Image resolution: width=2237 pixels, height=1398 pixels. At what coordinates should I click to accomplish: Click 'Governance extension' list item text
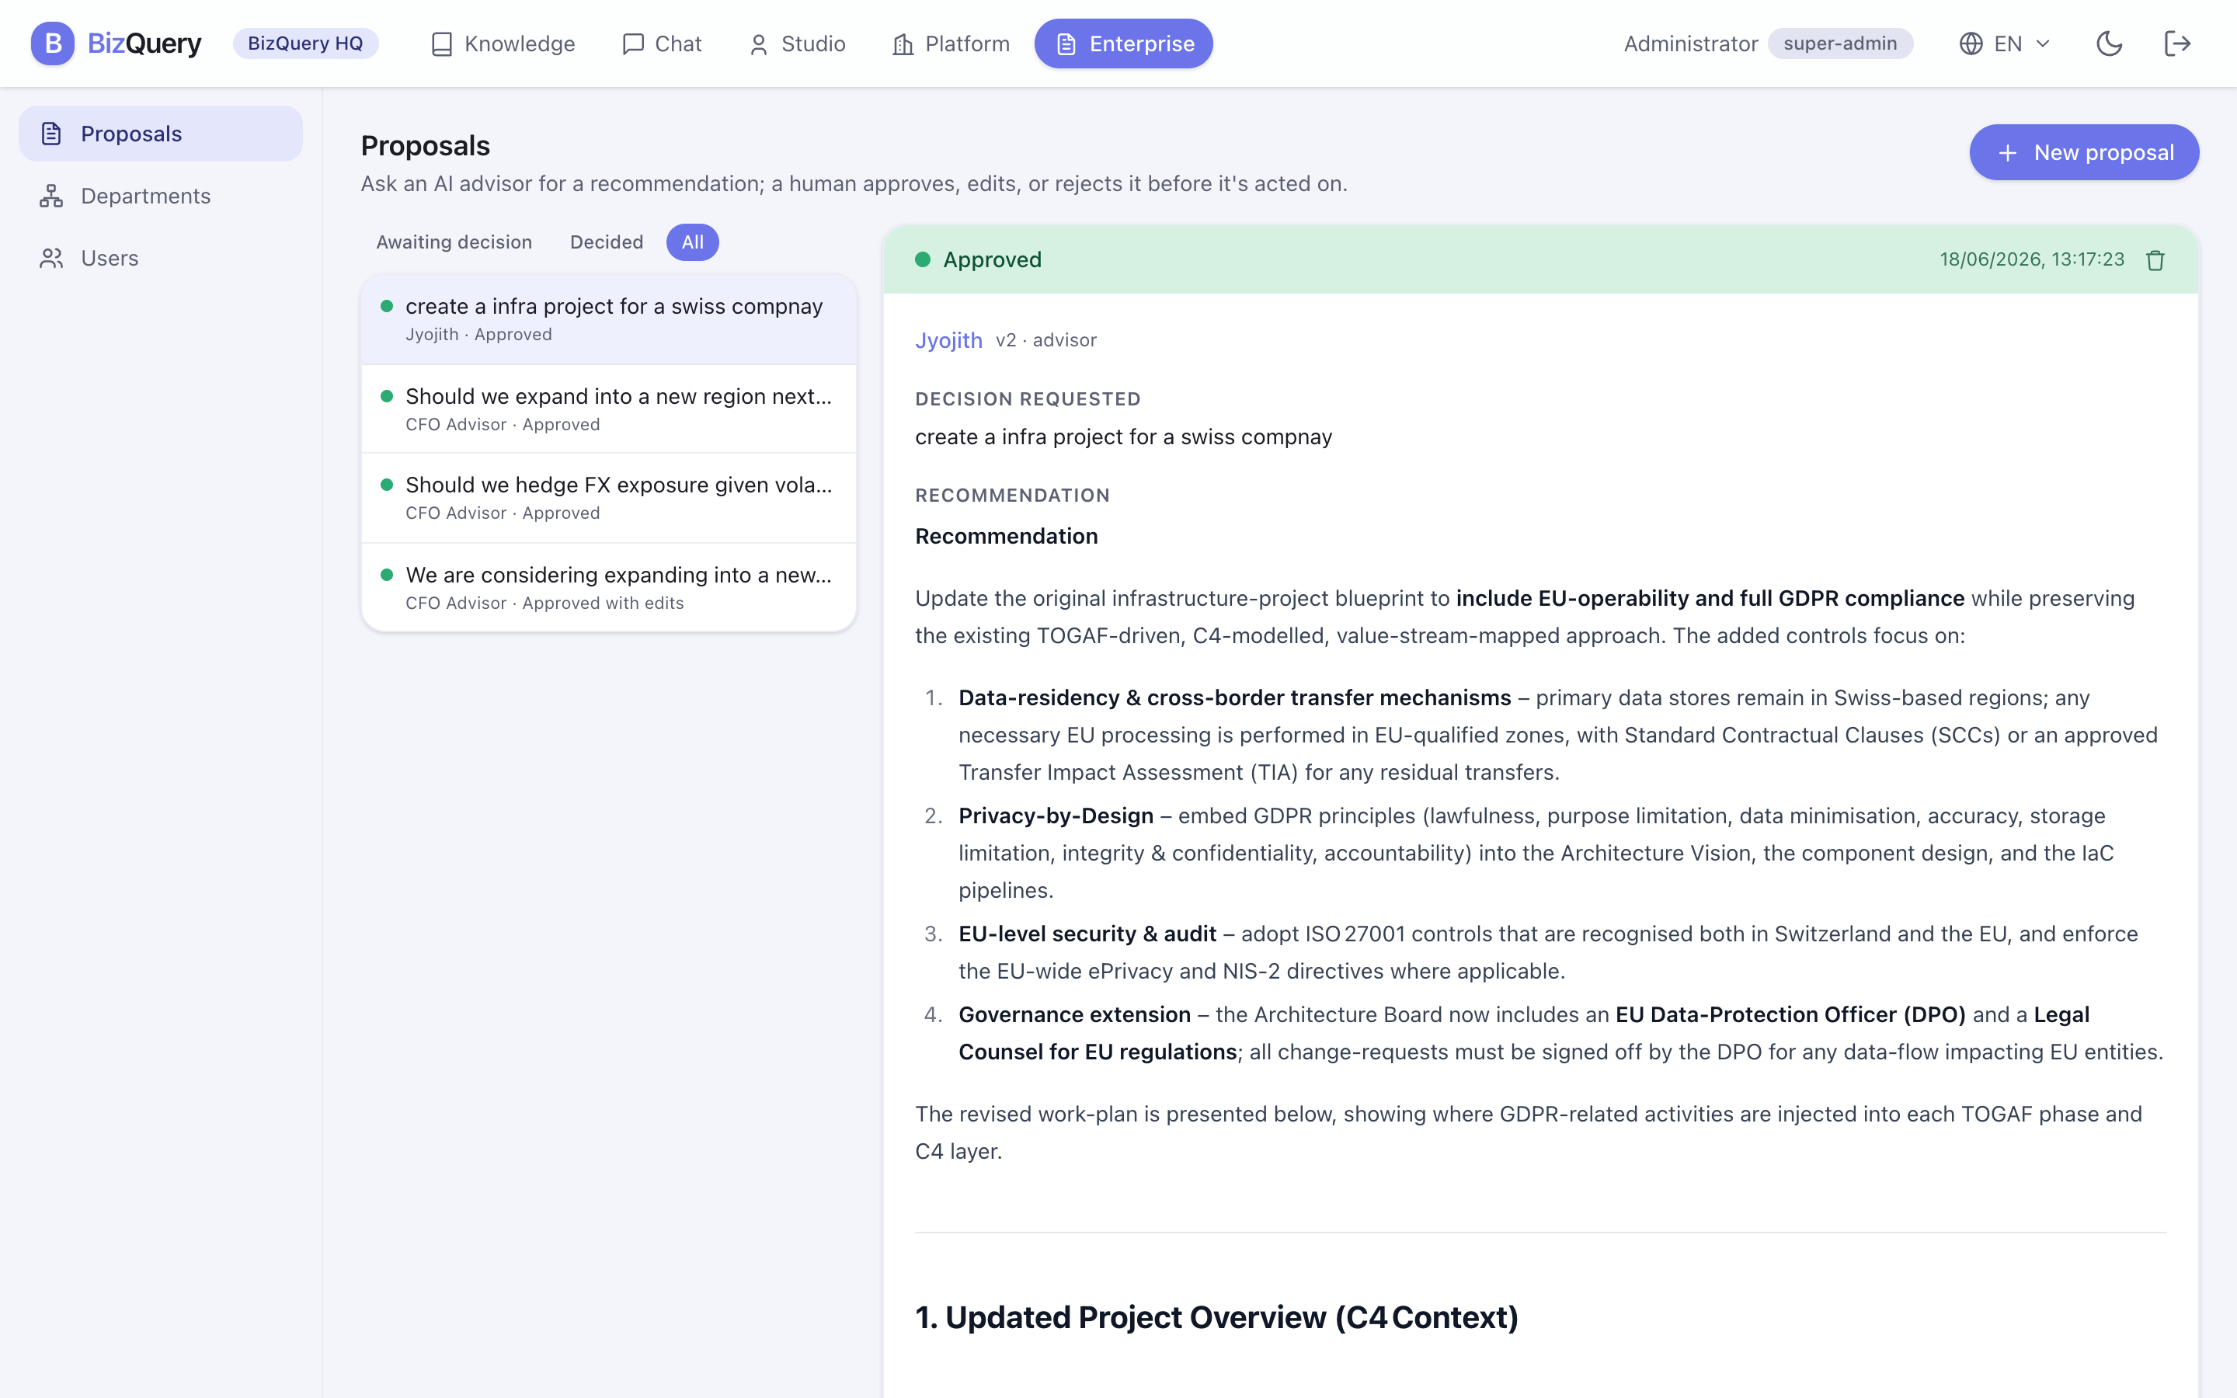1074,1014
